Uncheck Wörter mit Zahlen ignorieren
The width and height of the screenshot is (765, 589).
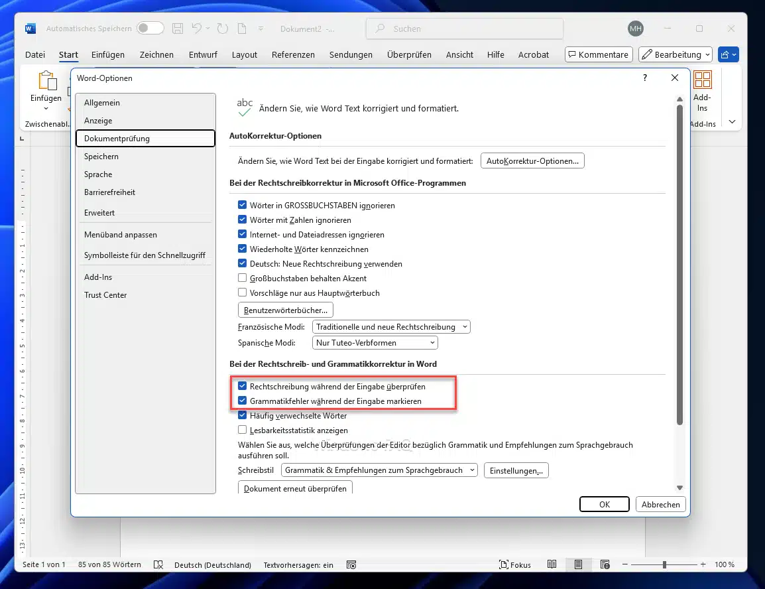pyautogui.click(x=242, y=220)
